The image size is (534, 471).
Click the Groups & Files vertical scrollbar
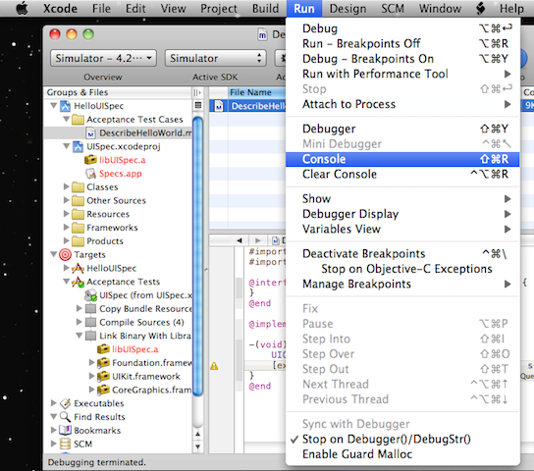click(x=198, y=256)
